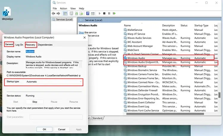Select the Warp JIT Service row
This screenshot has height=136, width=223.
point(171,34)
